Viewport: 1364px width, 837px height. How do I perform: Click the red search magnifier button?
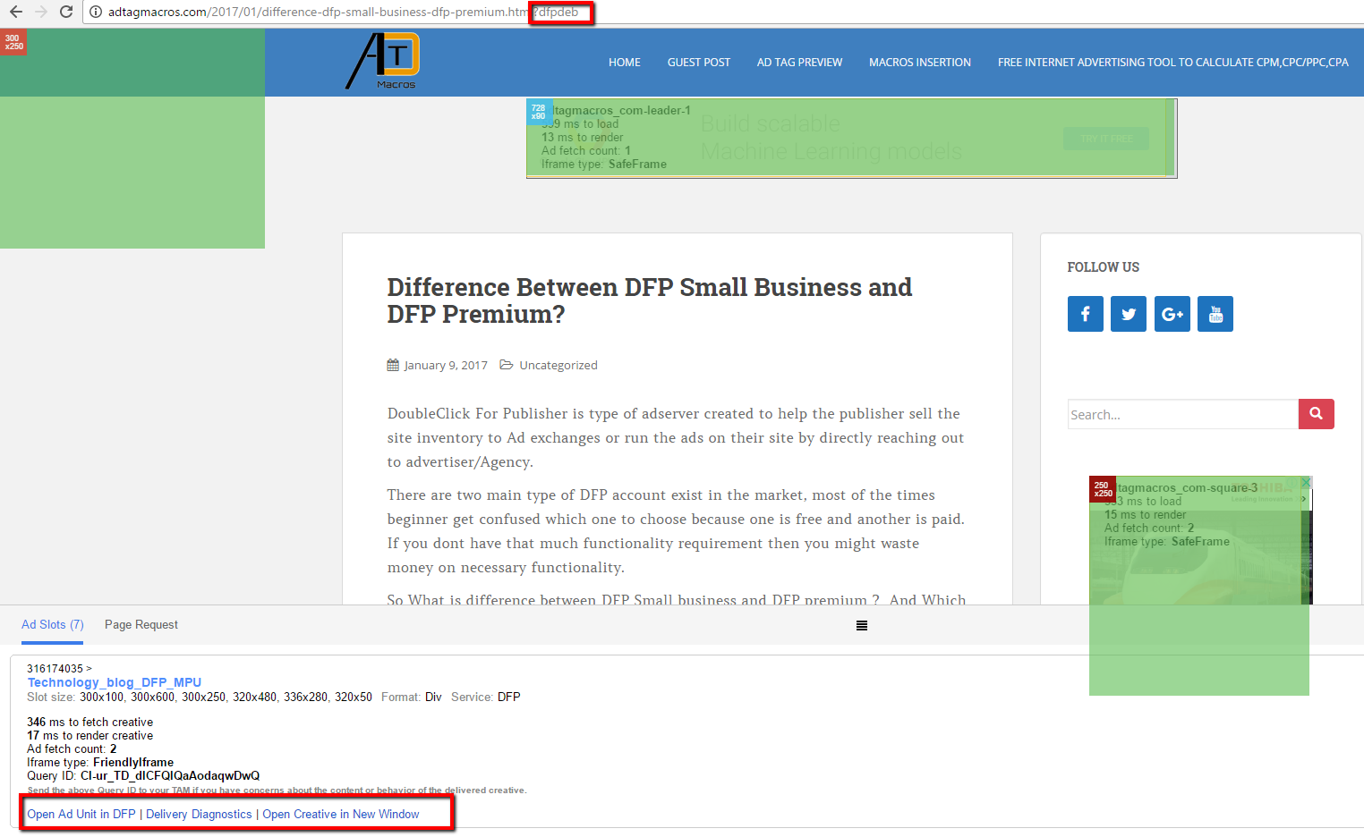1316,414
